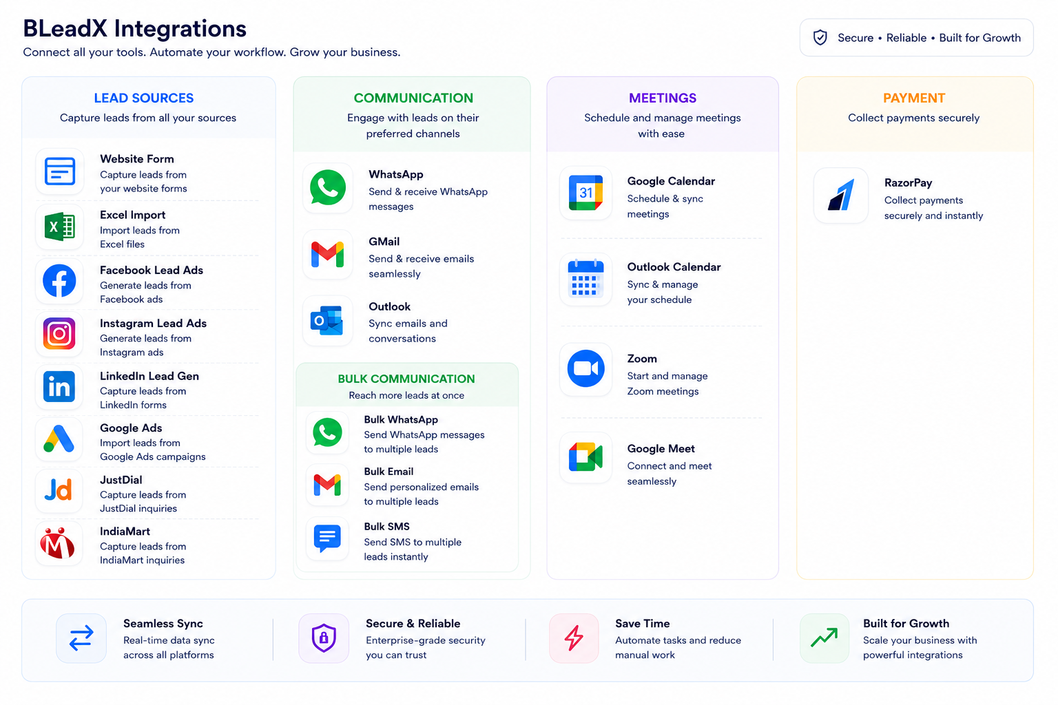Open the Bulk WhatsApp icon
The width and height of the screenshot is (1058, 705).
coord(328,433)
